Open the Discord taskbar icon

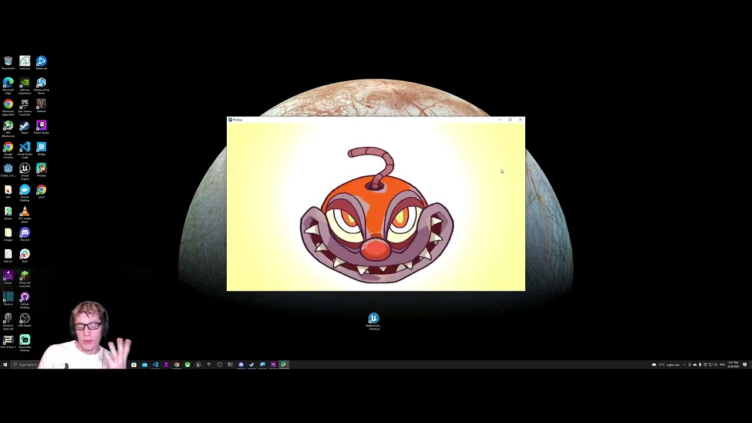[241, 365]
